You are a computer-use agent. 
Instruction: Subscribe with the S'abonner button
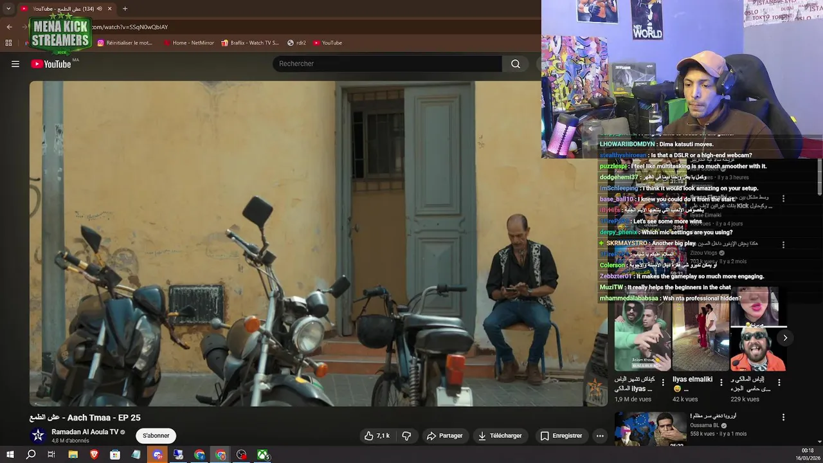point(156,435)
